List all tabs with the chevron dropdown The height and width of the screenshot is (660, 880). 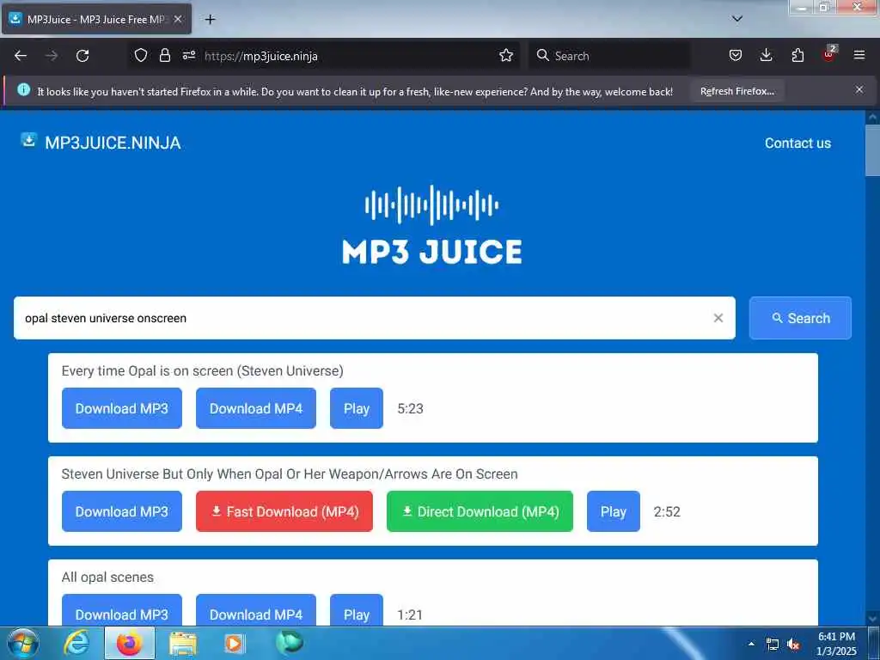point(737,19)
